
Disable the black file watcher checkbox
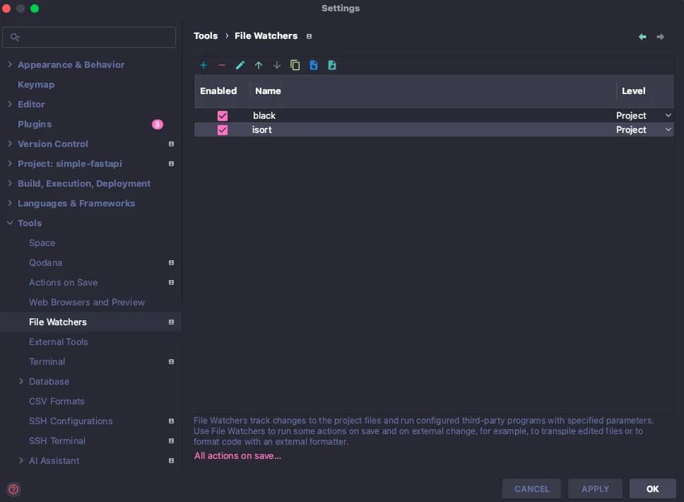click(x=223, y=116)
